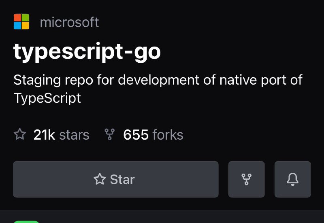Click the "655" fork count number

(136, 135)
